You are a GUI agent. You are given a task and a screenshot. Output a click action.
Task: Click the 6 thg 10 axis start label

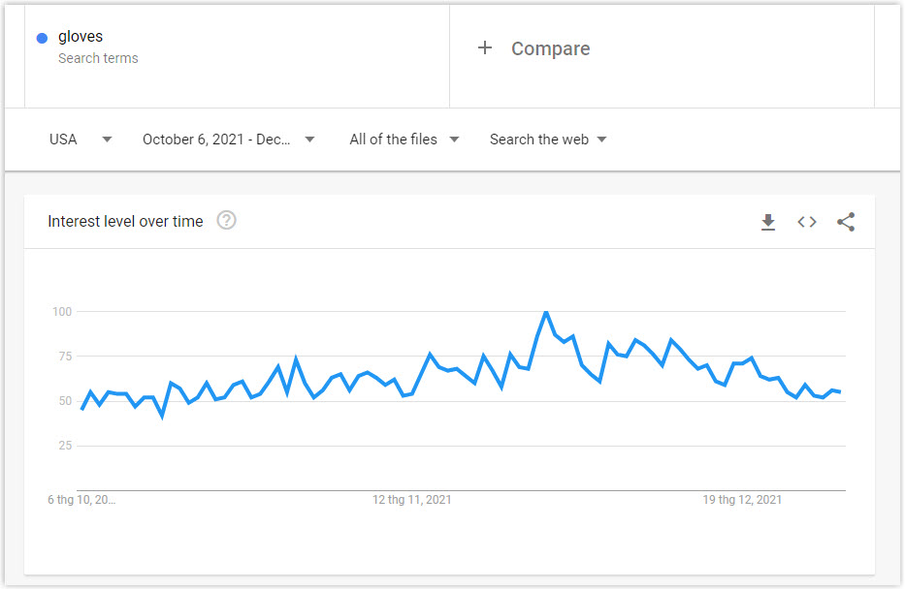pos(81,500)
